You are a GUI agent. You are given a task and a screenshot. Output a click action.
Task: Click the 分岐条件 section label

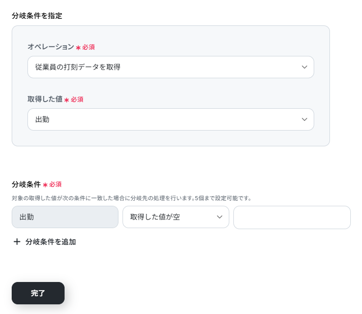[26, 184]
